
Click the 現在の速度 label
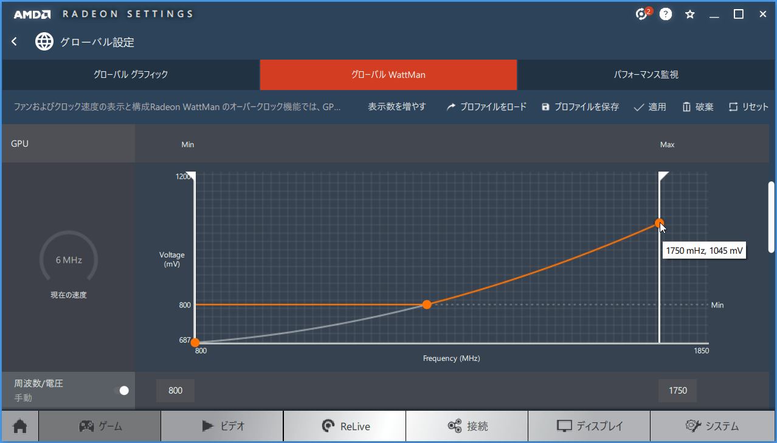tap(69, 295)
